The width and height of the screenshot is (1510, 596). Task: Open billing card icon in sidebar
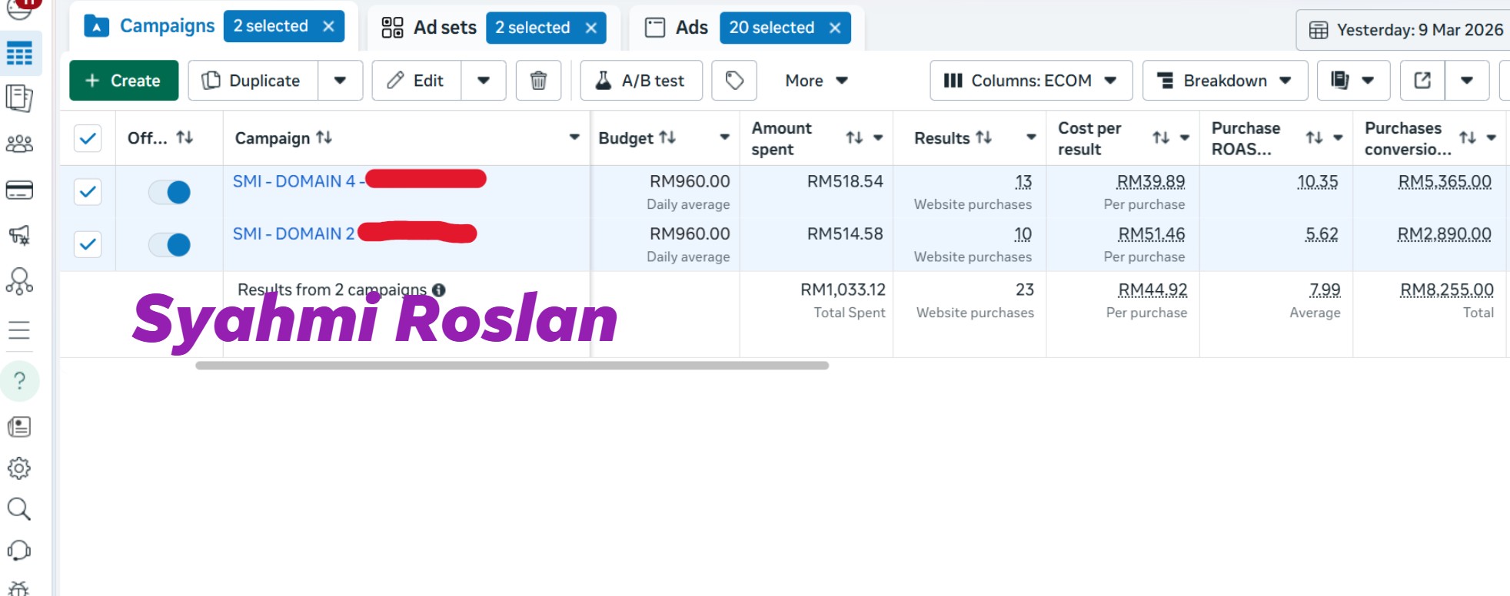coord(19,190)
